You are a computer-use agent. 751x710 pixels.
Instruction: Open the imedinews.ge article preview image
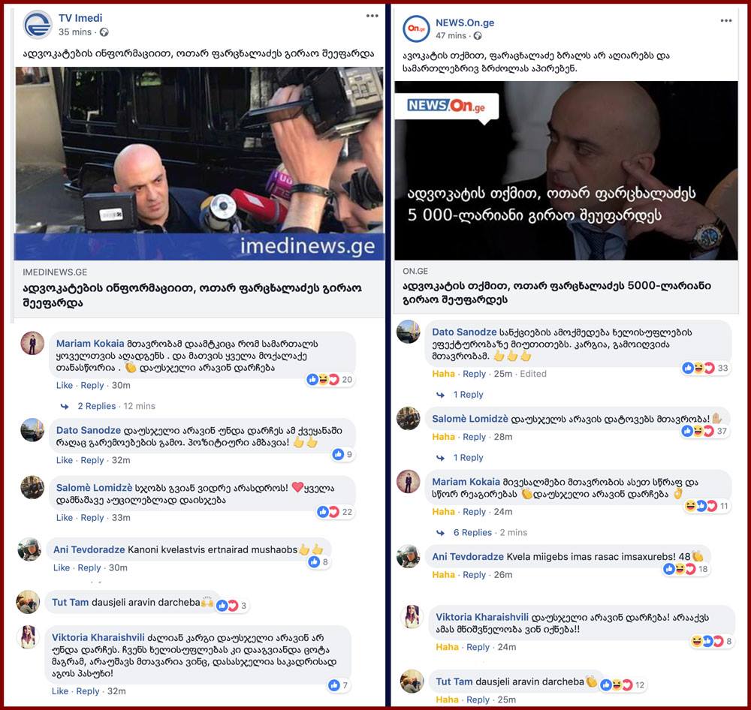[199, 164]
